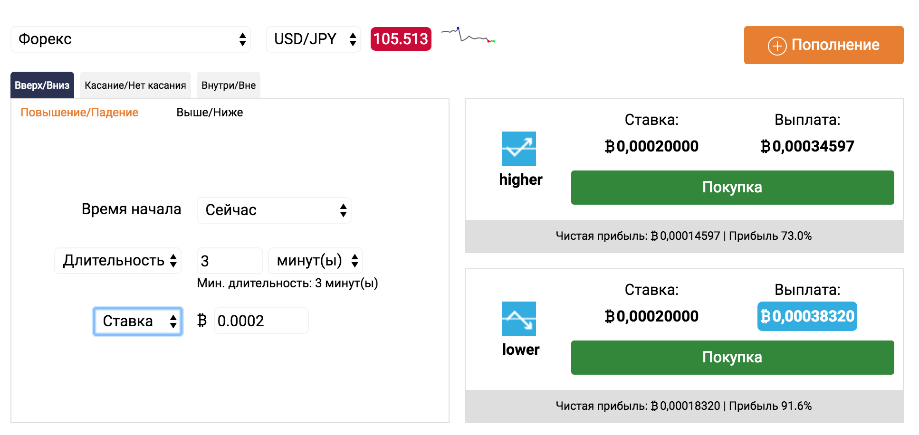Click the red 105.513 spot price badge
This screenshot has height=435, width=919.
pyautogui.click(x=401, y=39)
